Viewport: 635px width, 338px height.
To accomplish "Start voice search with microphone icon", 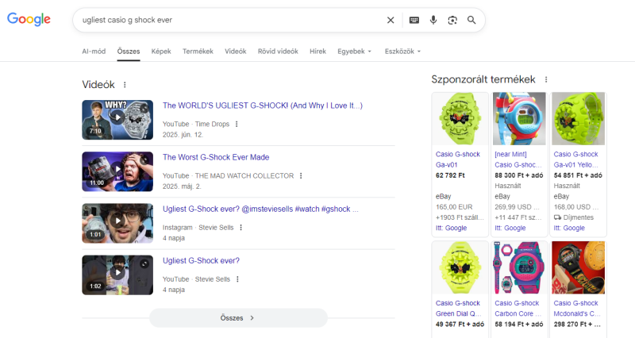I will [x=433, y=20].
